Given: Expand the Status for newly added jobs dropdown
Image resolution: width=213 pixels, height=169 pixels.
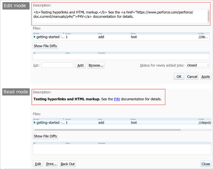Looking at the screenshot, I should point(198,65).
